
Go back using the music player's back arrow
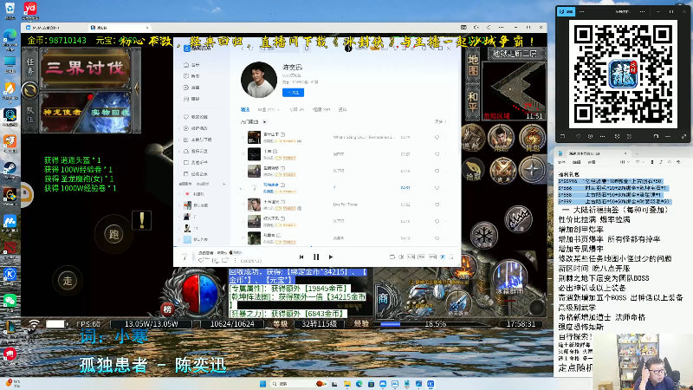243,49
